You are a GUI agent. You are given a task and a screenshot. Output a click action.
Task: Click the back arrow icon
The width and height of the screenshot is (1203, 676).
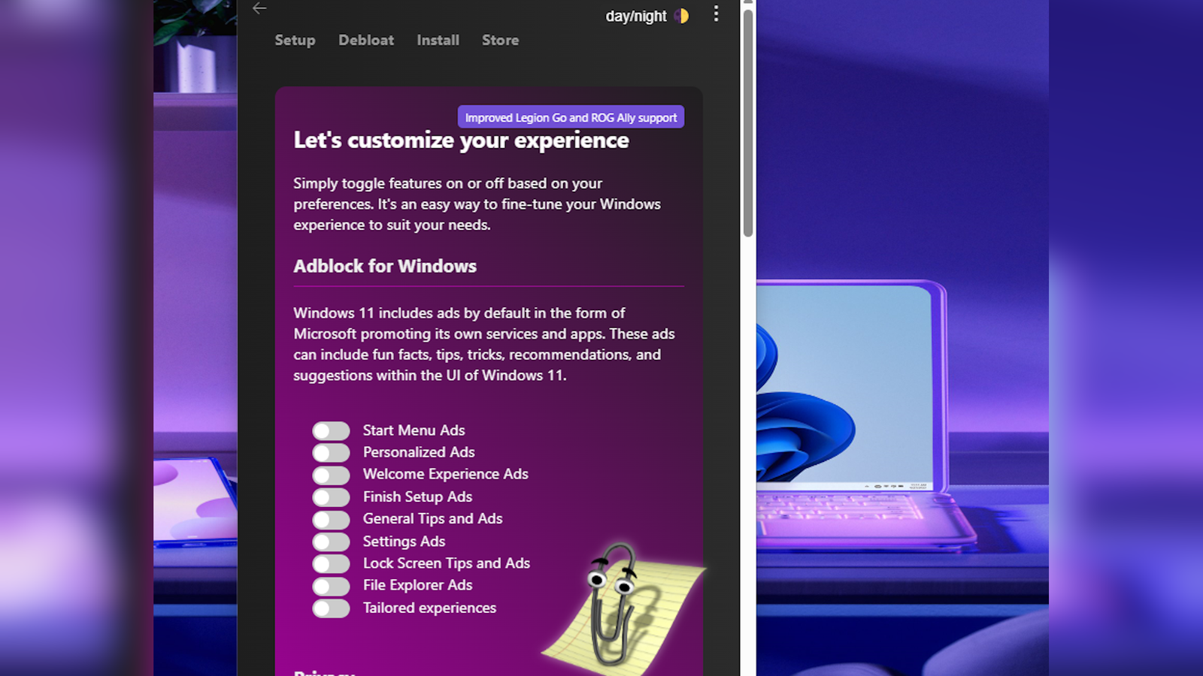(259, 8)
